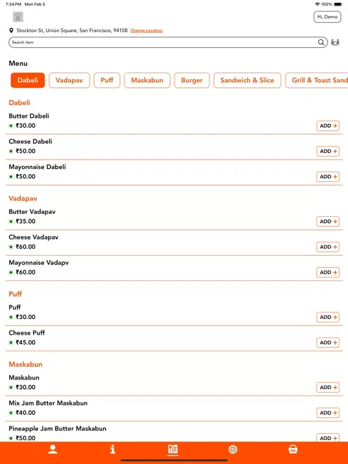Add Pineapple Jam Butter Maskabun
This screenshot has width=348, height=464.
(x=328, y=437)
